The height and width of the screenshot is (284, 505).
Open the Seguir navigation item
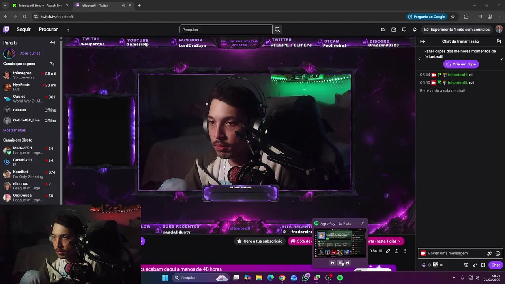click(24, 30)
